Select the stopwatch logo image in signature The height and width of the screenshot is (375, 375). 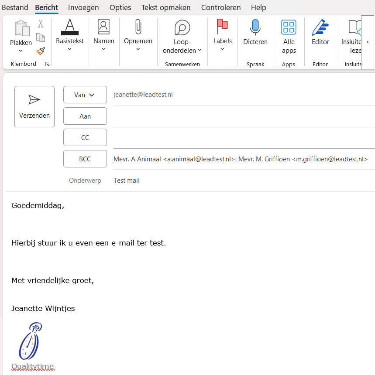coord(30,341)
